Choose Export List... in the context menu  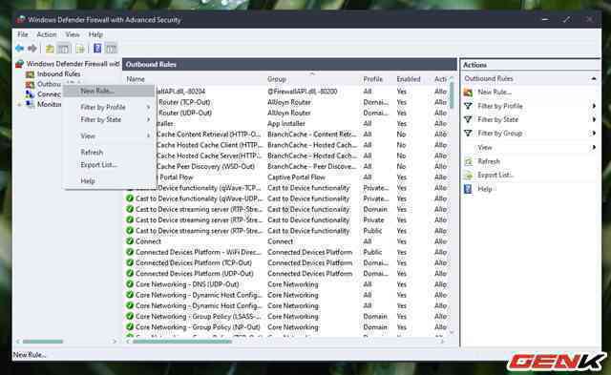pos(109,165)
